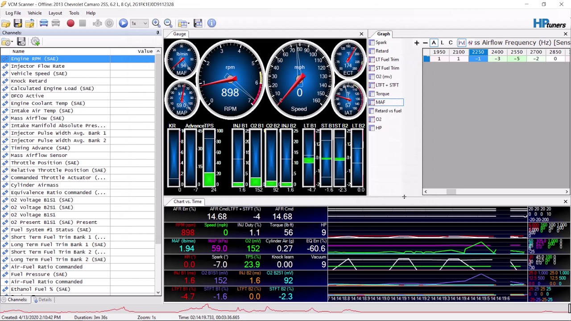
Task: Select Ethanol Fuel % (SAE) channel
Action: (78, 289)
